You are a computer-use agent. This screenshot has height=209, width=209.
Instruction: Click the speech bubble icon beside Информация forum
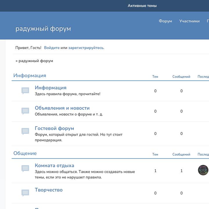(x=25, y=91)
